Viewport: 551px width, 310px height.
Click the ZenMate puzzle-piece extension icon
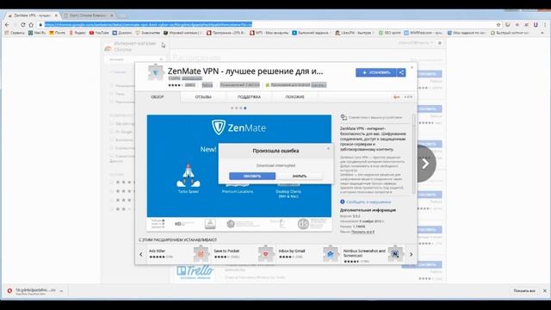(155, 72)
